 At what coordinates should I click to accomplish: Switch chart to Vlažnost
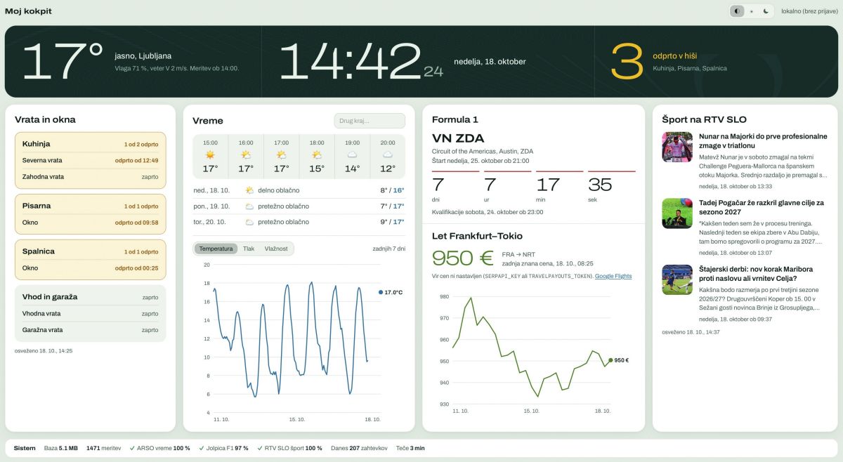coord(276,249)
